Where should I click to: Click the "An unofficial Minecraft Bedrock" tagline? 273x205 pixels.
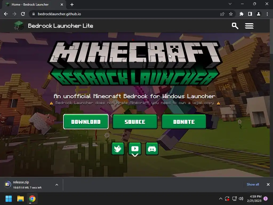[x=134, y=96]
